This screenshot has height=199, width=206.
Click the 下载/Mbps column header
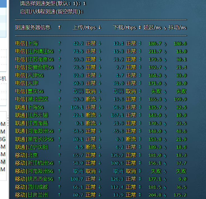tap(124, 27)
